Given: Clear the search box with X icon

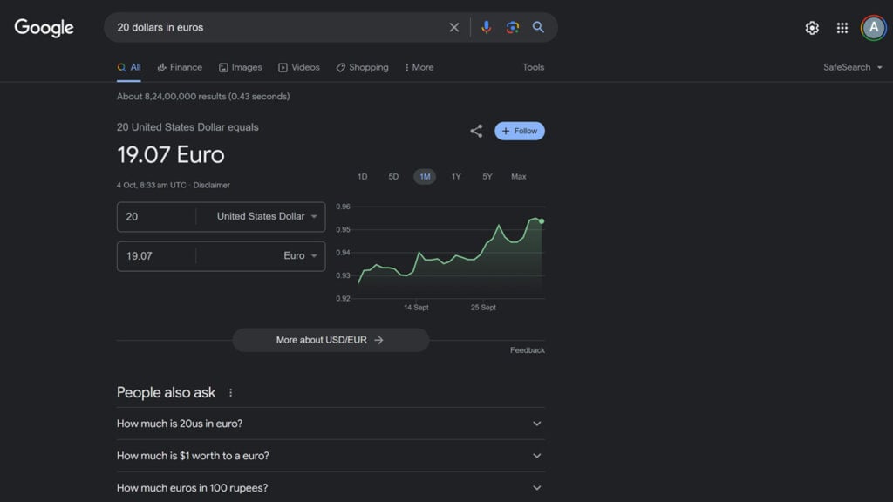Looking at the screenshot, I should coord(453,27).
